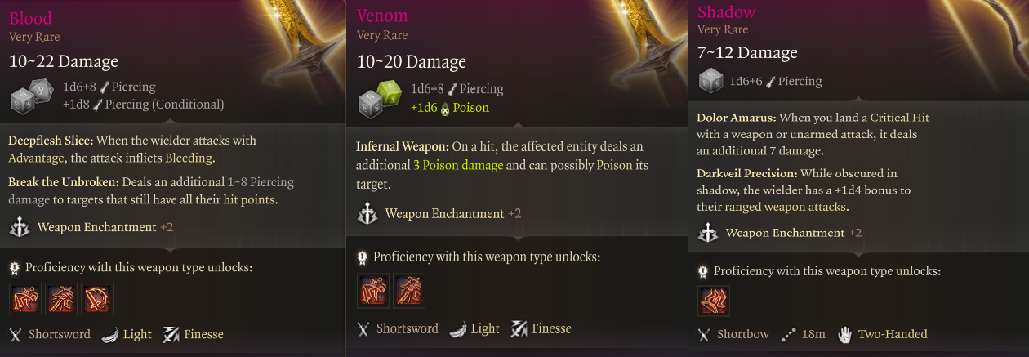Click the Venom weapon title
This screenshot has height=357, width=1029.
coord(382,16)
